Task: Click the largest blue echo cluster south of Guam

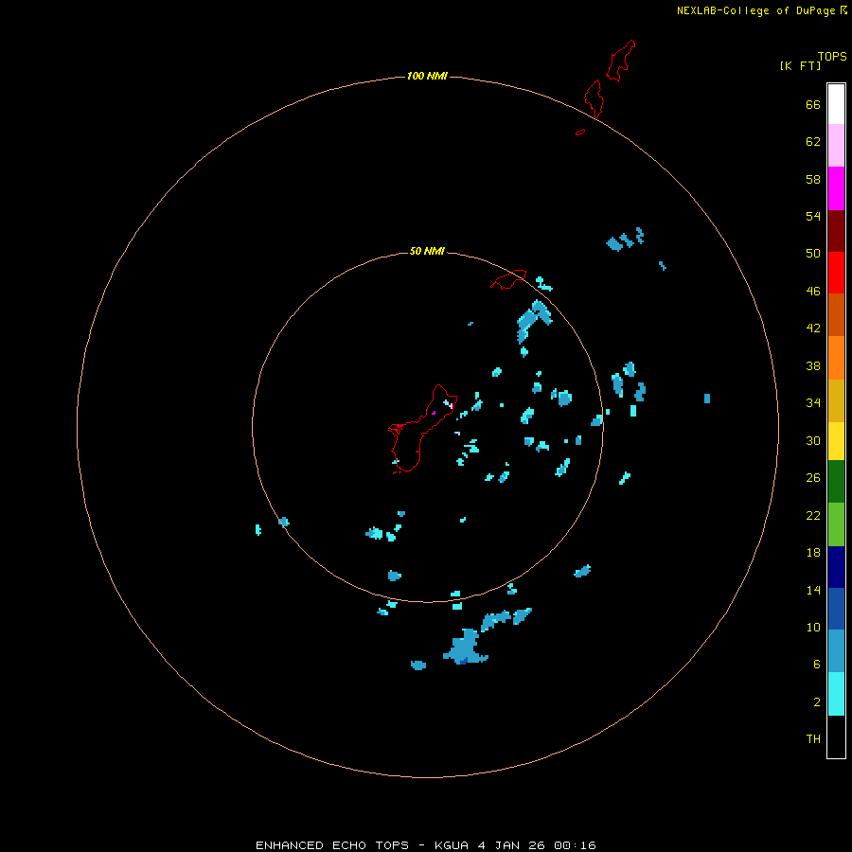Action: pyautogui.click(x=465, y=648)
